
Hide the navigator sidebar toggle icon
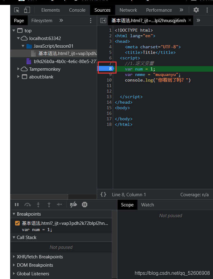[x=103, y=21]
